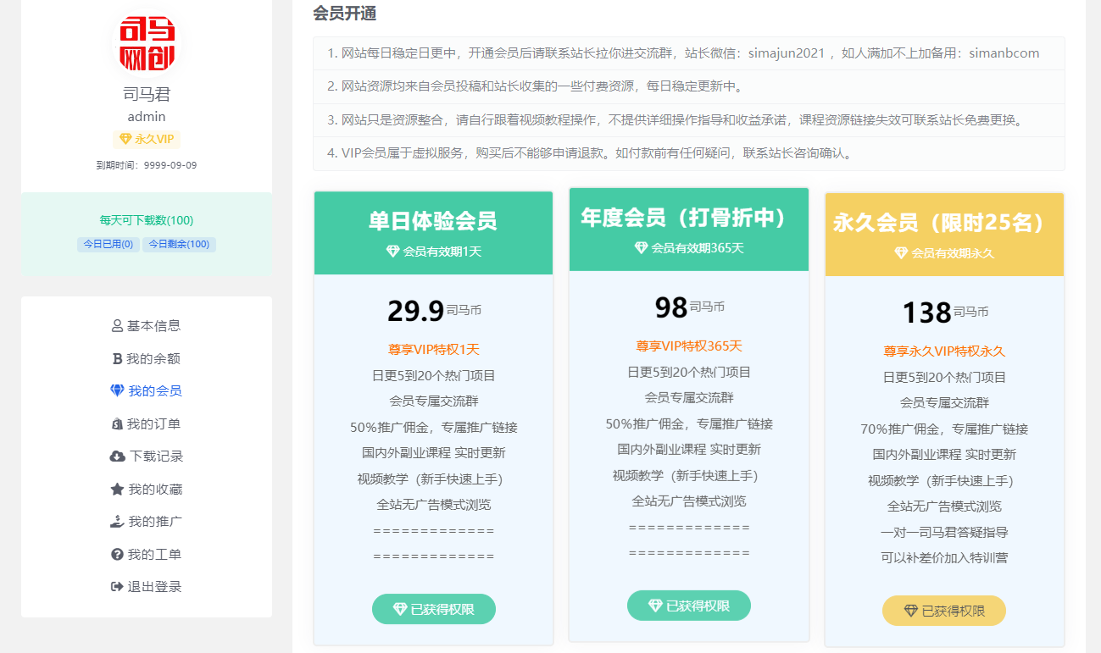The width and height of the screenshot is (1101, 653).
Task: Click the 我的余额 bitcoin icon
Action: (117, 359)
